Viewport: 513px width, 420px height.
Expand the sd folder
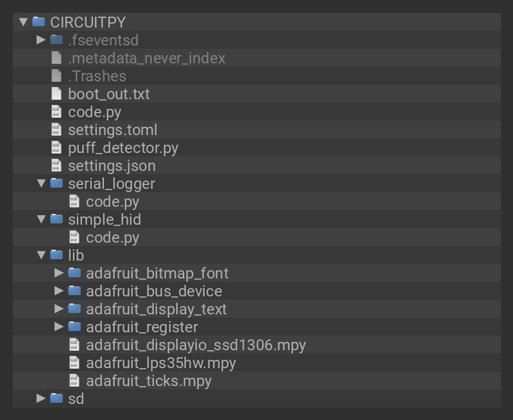pos(39,398)
